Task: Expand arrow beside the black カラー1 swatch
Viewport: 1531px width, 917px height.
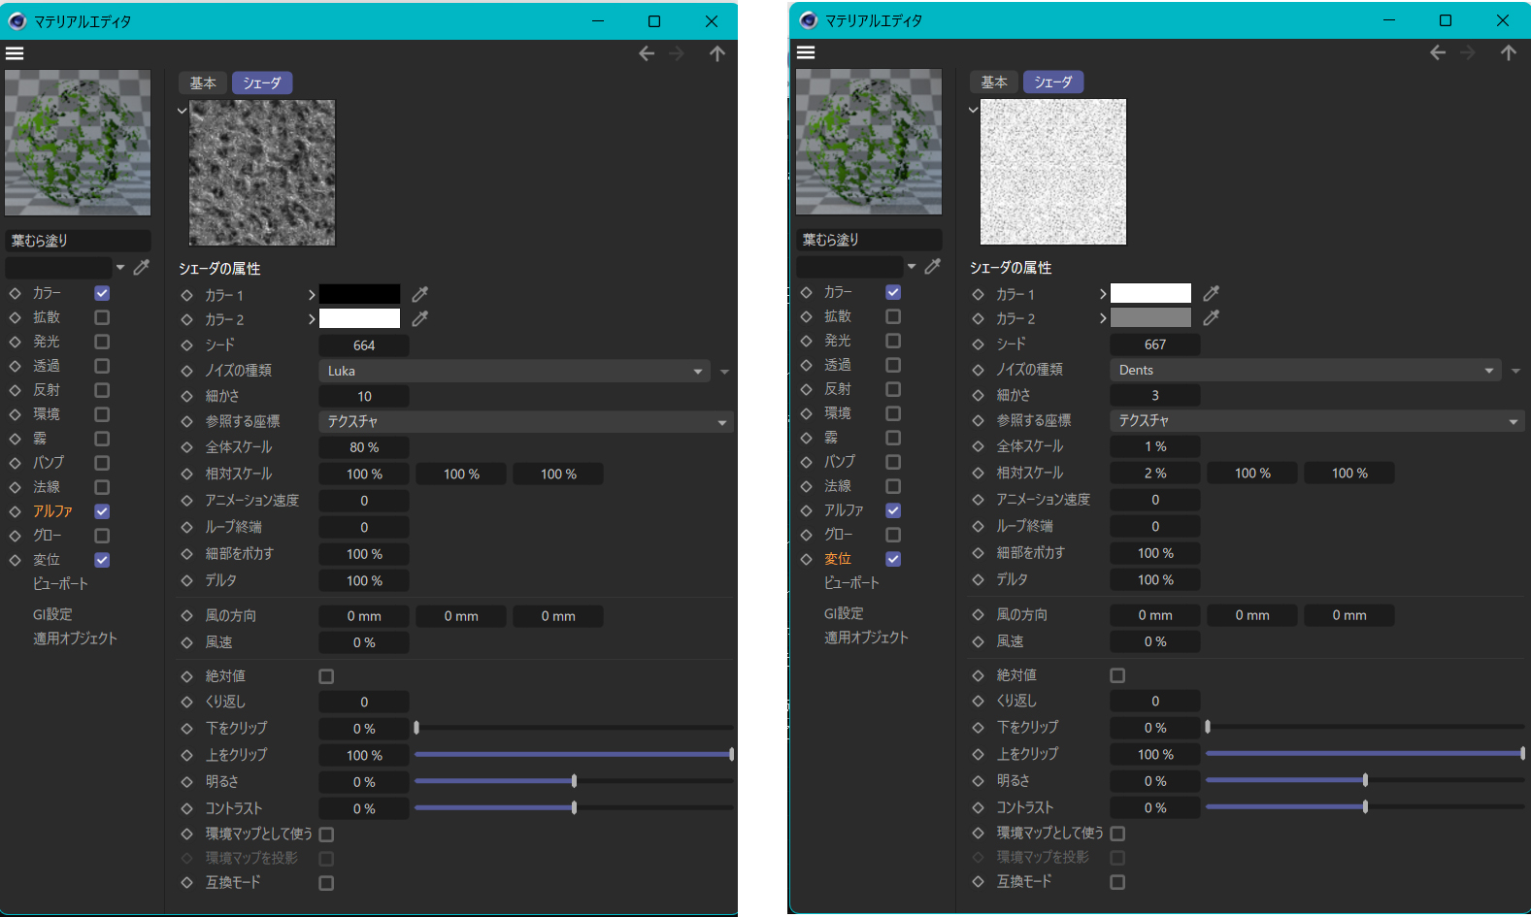Action: [312, 294]
